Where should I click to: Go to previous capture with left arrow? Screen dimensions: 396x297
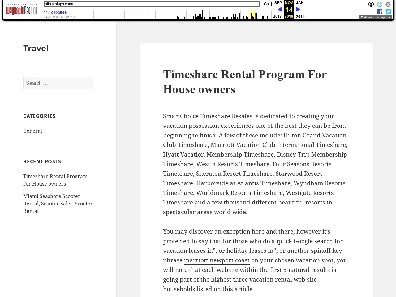coord(279,10)
